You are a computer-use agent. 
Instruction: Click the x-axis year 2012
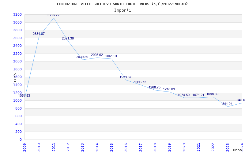(x=68, y=147)
